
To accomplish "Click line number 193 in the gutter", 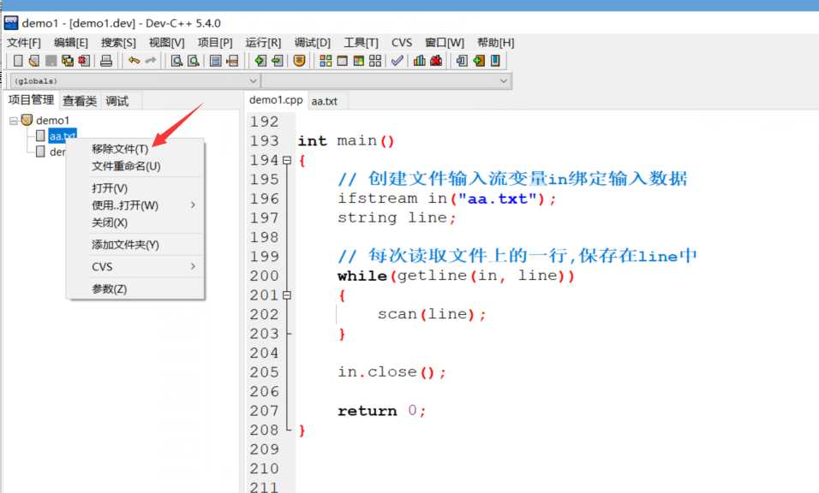I will pos(265,141).
